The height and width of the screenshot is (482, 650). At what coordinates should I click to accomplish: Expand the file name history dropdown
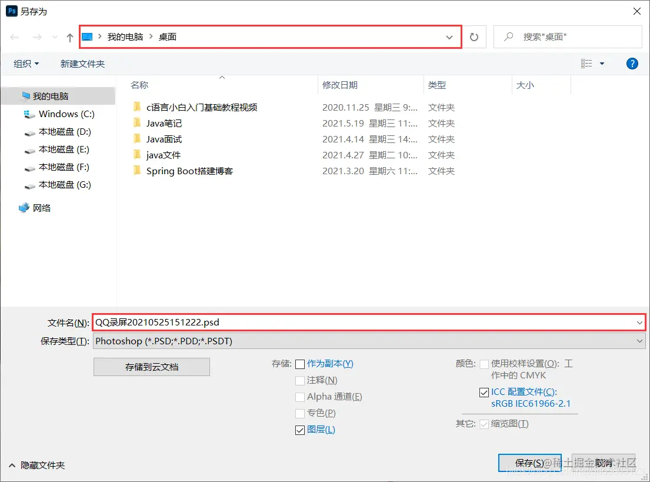640,322
